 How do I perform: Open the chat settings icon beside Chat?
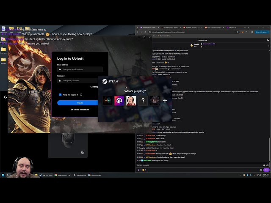click(x=261, y=170)
